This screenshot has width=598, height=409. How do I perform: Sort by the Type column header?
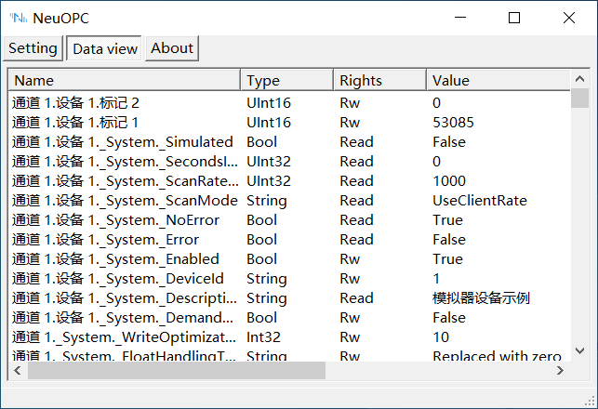click(286, 80)
